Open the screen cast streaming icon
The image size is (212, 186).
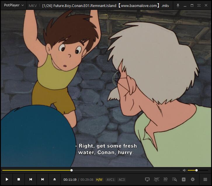coord(147,179)
